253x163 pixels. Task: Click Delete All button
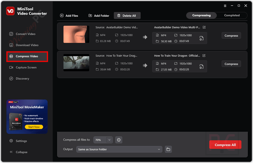127,16
